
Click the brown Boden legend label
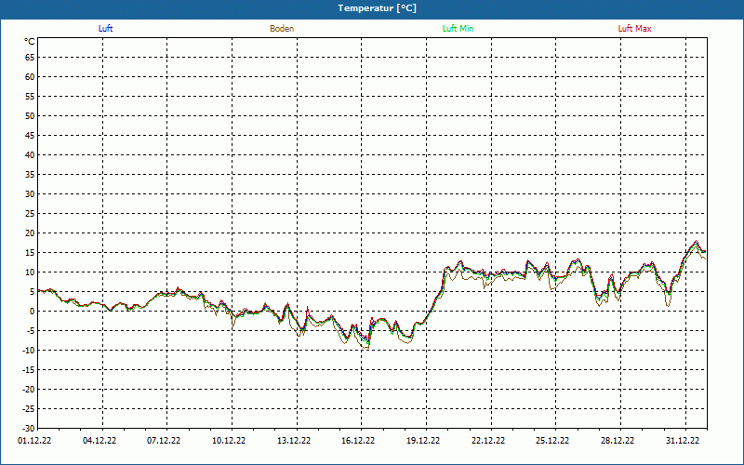pos(282,29)
